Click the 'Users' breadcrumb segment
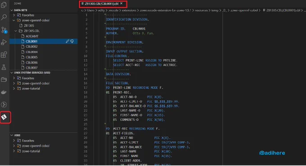The height and width of the screenshot is (166, 306). click(x=90, y=10)
